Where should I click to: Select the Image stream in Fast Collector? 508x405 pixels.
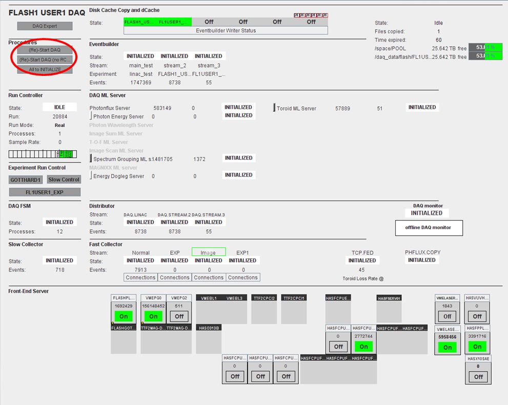click(x=208, y=252)
